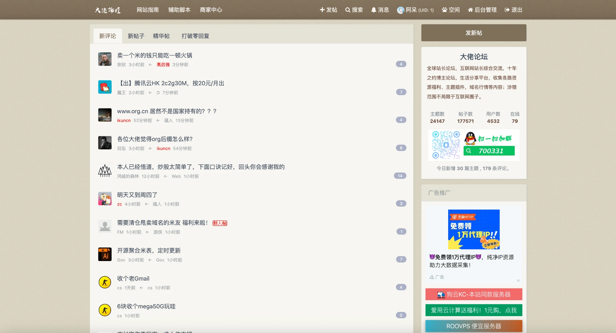This screenshot has height=333, width=616.
Task: Close the ad with small x
Action: coord(518,281)
